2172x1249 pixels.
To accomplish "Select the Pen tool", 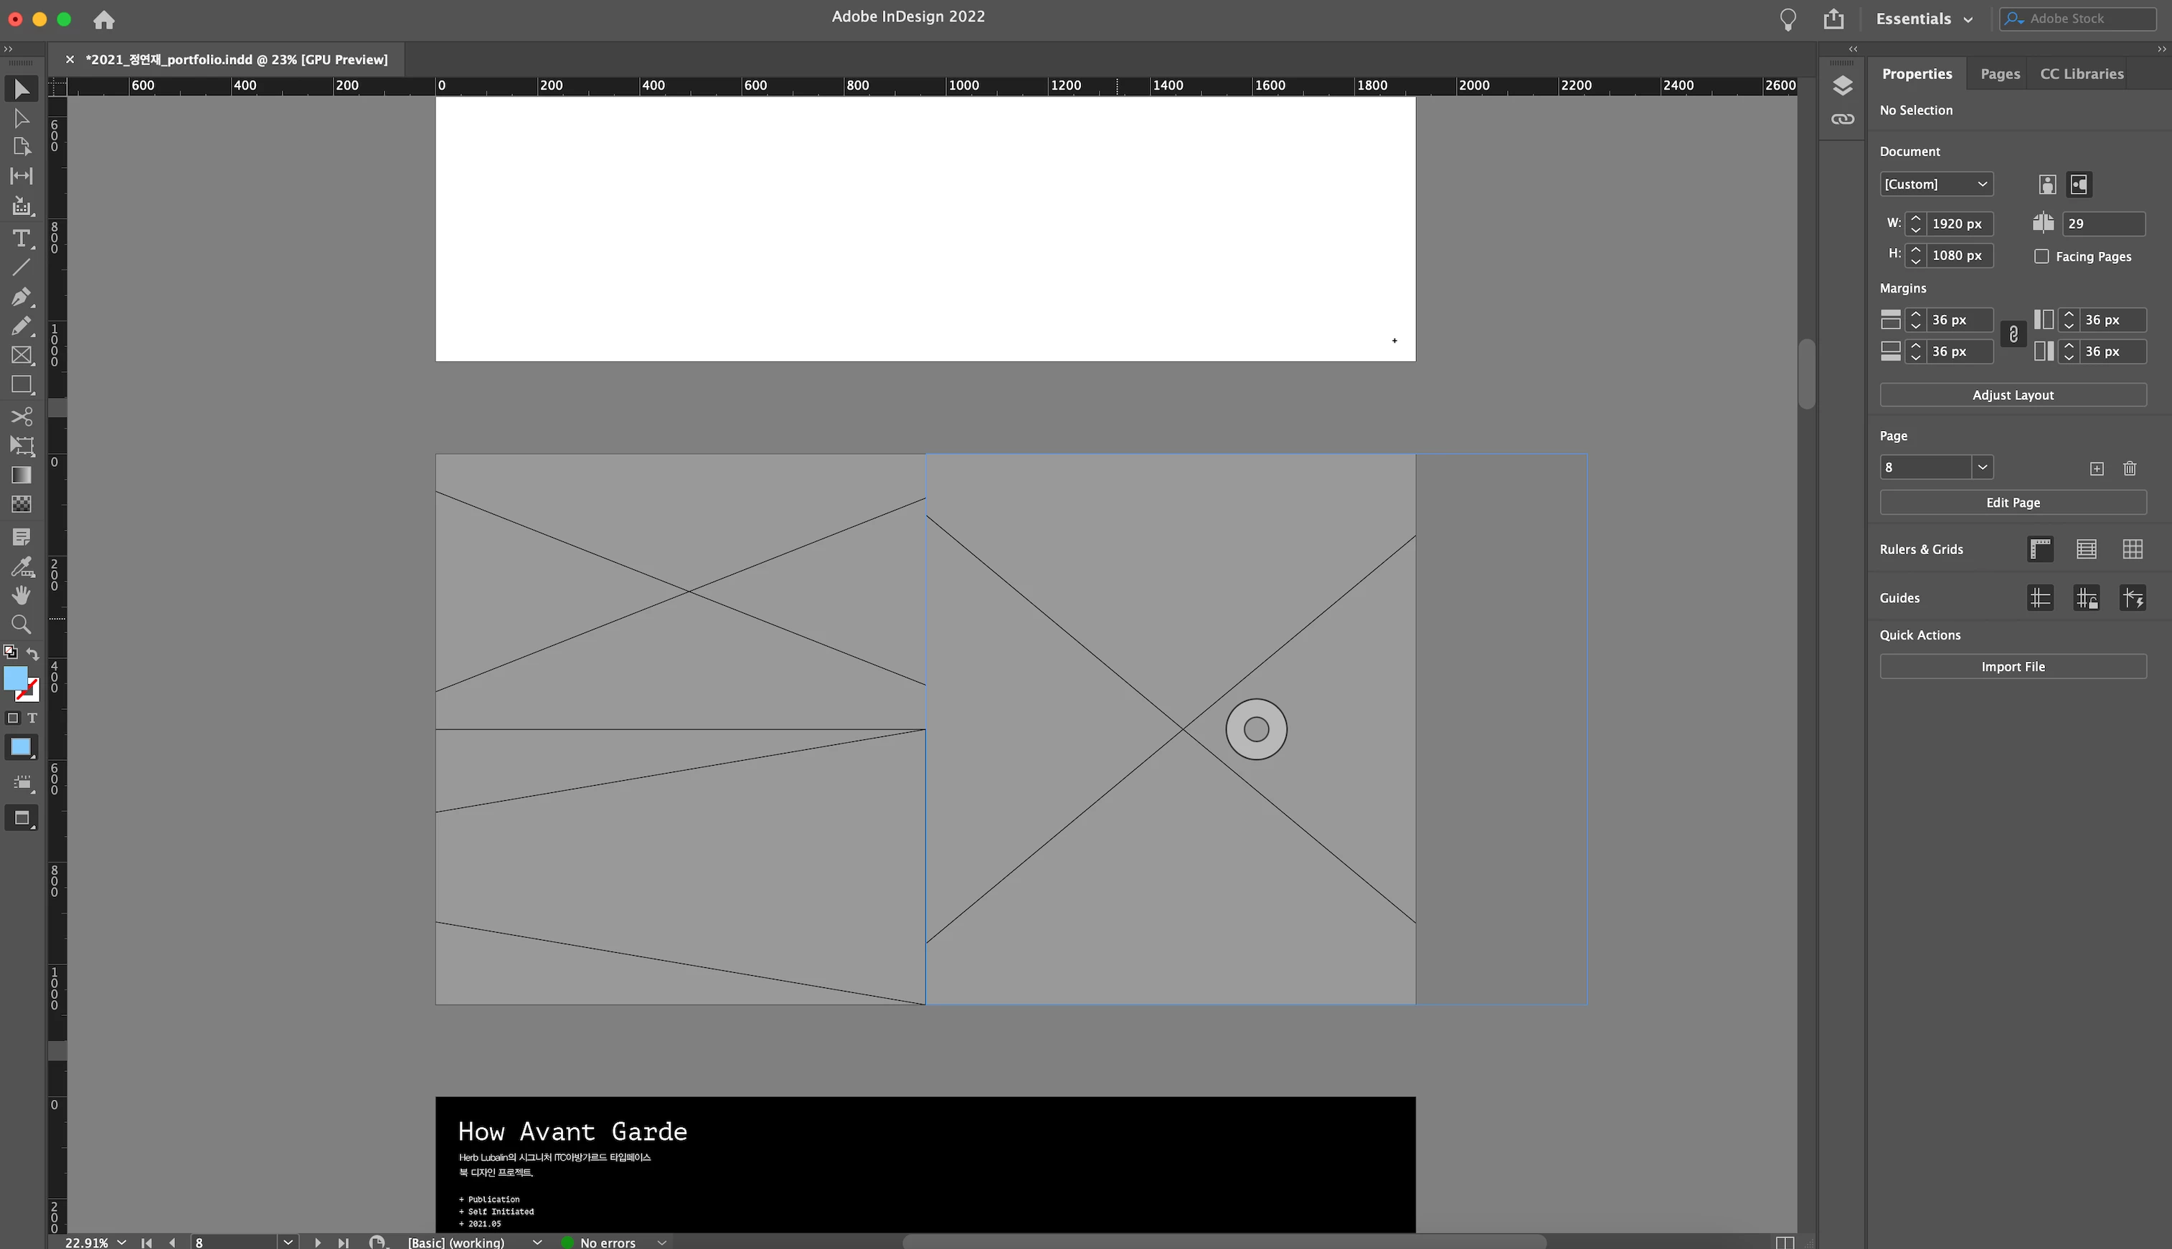I will click(22, 297).
